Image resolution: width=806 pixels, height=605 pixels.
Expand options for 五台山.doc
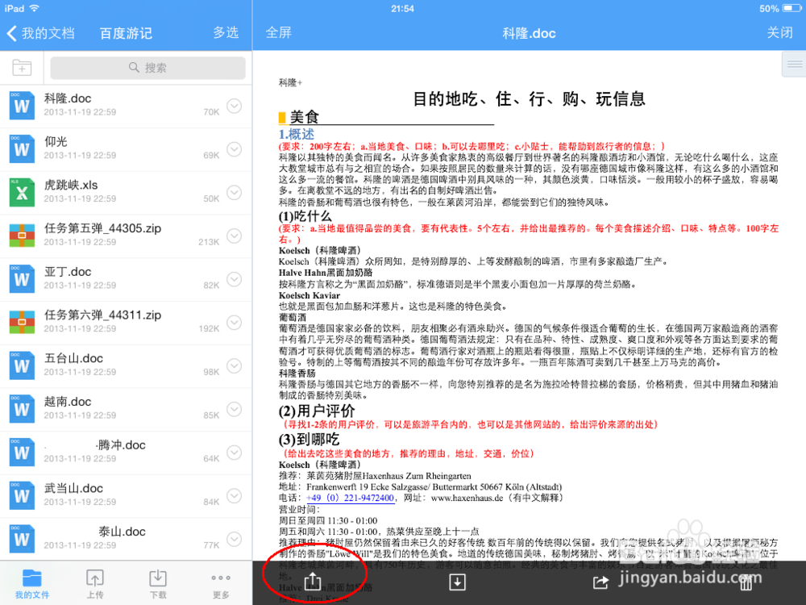pyautogui.click(x=235, y=365)
